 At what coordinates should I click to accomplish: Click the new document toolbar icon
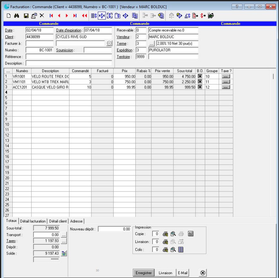(9, 16)
